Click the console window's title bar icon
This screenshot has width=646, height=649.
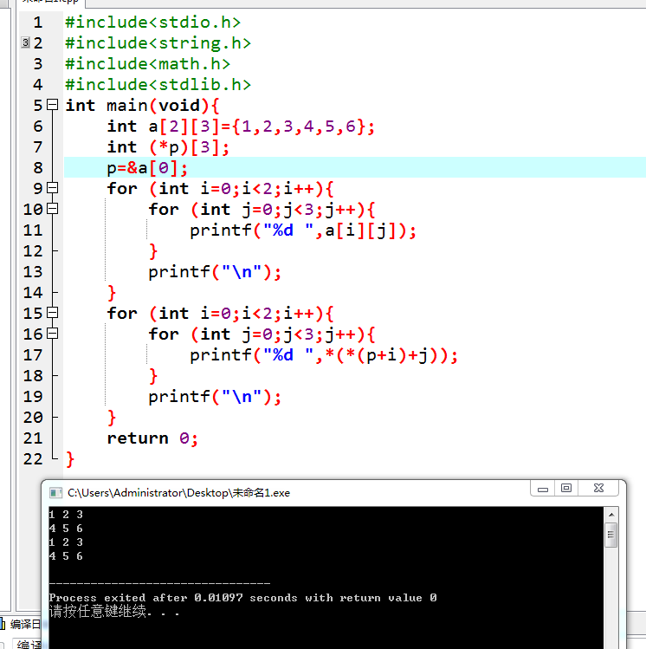pos(55,492)
